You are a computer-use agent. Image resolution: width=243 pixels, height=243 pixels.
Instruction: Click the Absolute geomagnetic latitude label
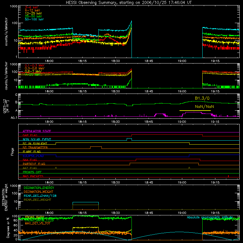[x=210, y=217]
